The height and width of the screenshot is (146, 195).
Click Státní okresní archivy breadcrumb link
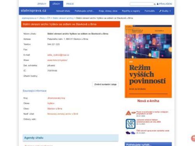(63, 18)
